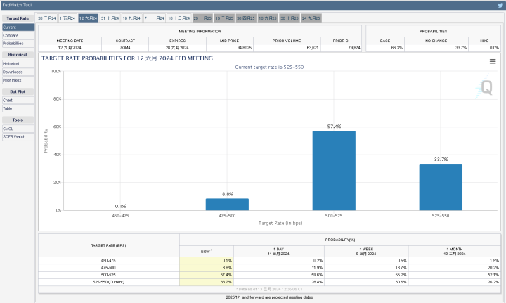Click 'Current target rate is 525-550' subtitle
Screen dimensions: 506x303
pos(269,67)
